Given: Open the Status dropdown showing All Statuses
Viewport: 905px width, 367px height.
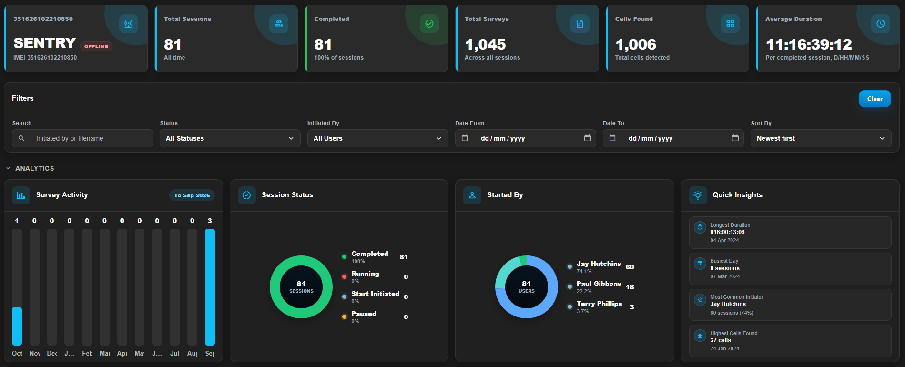Looking at the screenshot, I should 230,138.
